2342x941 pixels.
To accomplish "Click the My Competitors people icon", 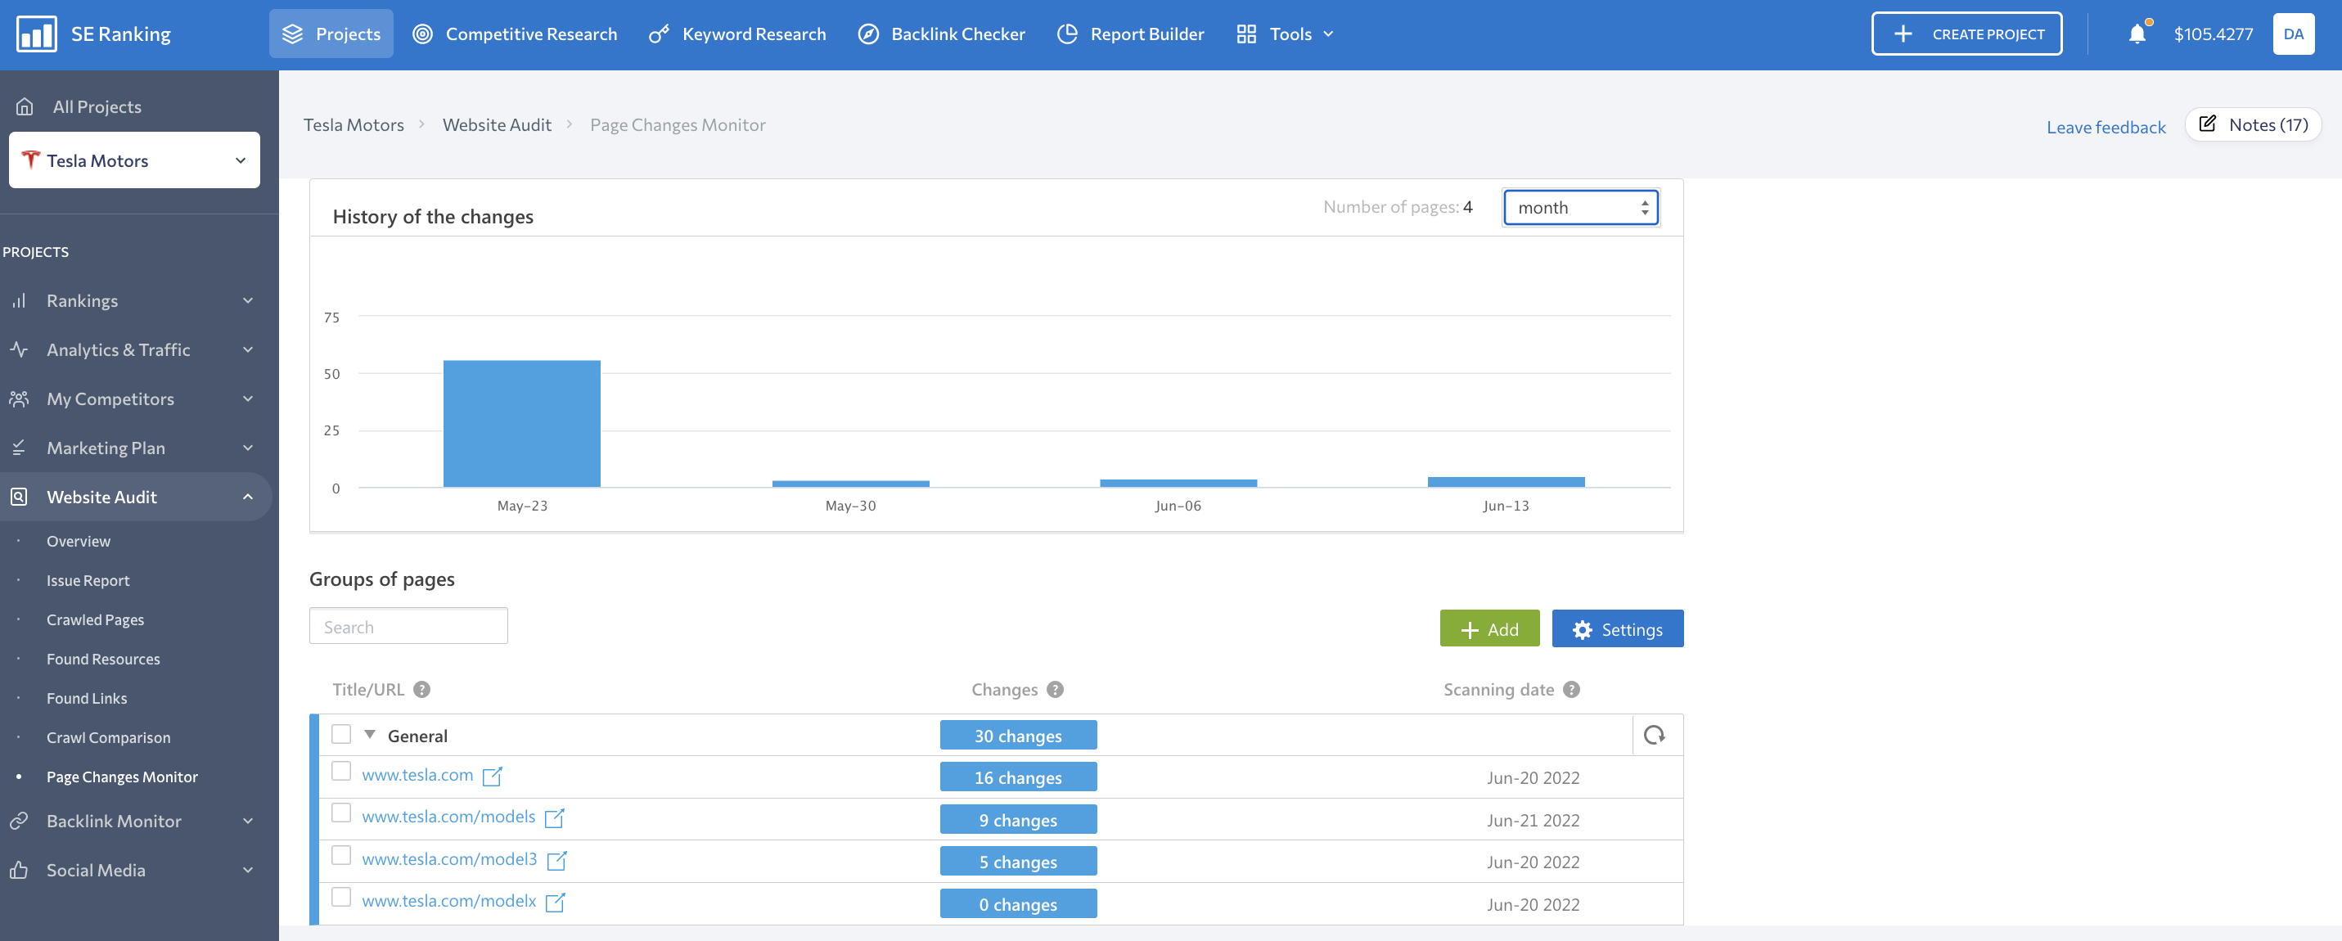I will pyautogui.click(x=19, y=398).
